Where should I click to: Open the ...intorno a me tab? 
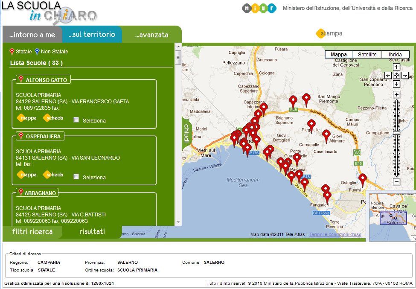(x=32, y=35)
